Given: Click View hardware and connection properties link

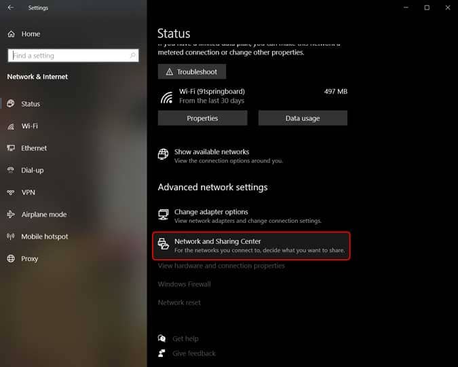Looking at the screenshot, I should coord(221,266).
